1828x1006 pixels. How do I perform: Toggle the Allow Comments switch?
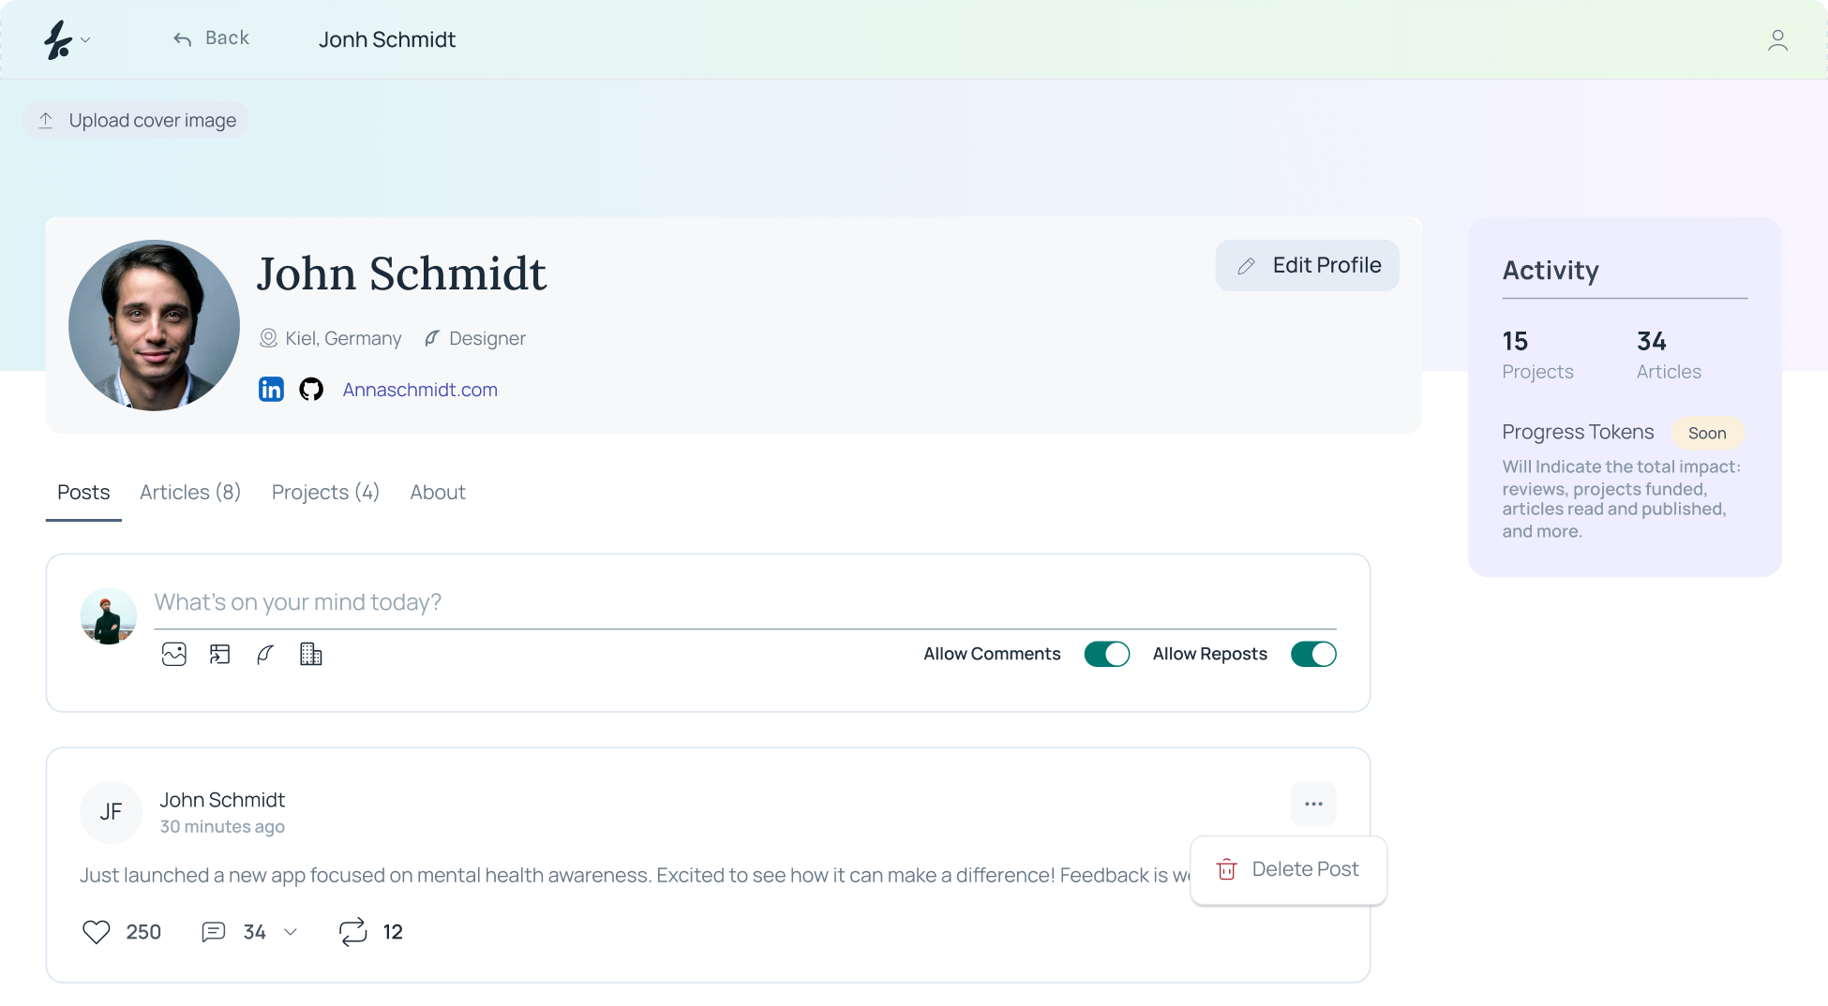click(x=1106, y=654)
